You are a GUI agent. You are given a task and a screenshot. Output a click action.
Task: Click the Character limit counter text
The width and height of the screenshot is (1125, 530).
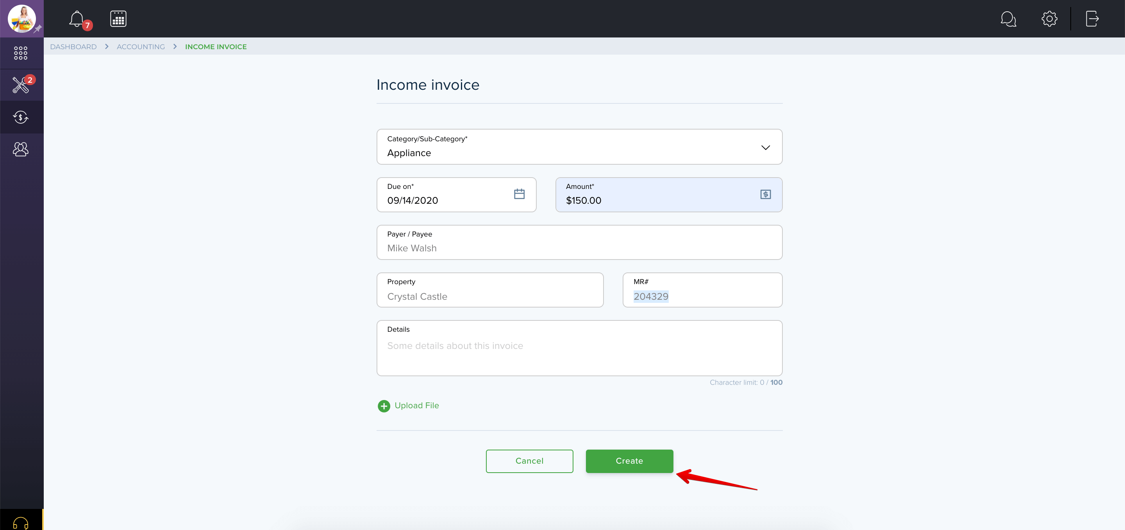[x=746, y=382]
